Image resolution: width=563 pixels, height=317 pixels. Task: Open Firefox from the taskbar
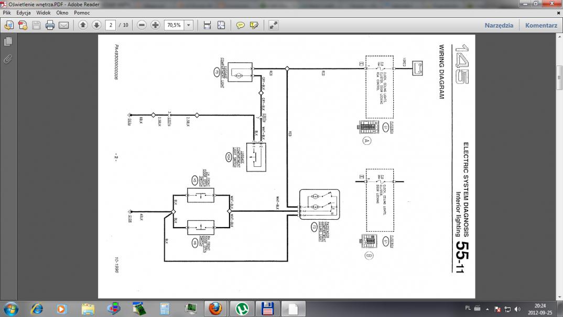[x=215, y=308]
